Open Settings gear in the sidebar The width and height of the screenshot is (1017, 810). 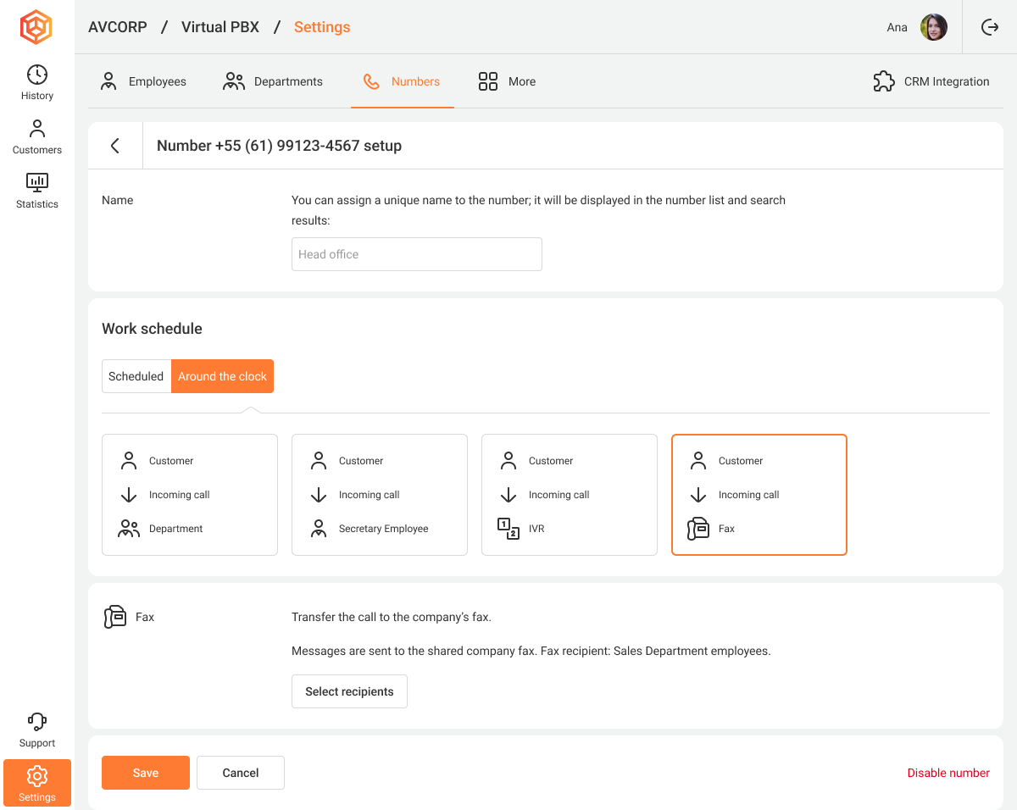37,783
